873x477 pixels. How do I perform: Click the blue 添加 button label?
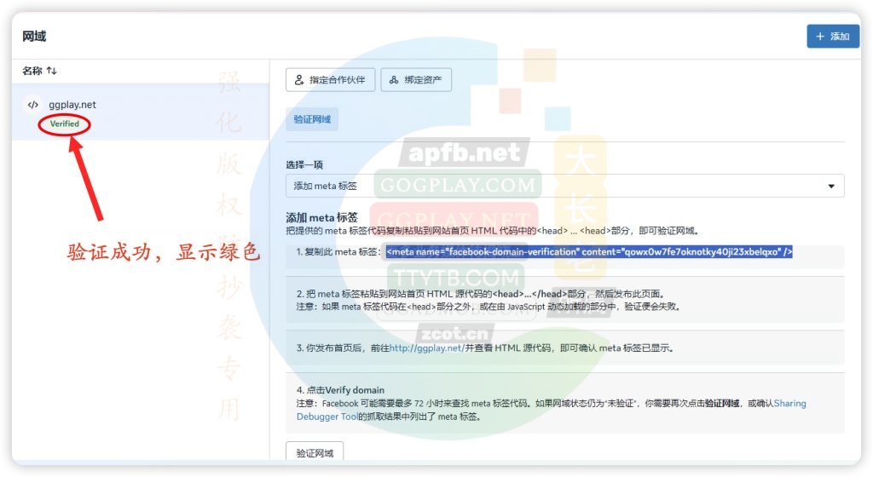(x=840, y=37)
